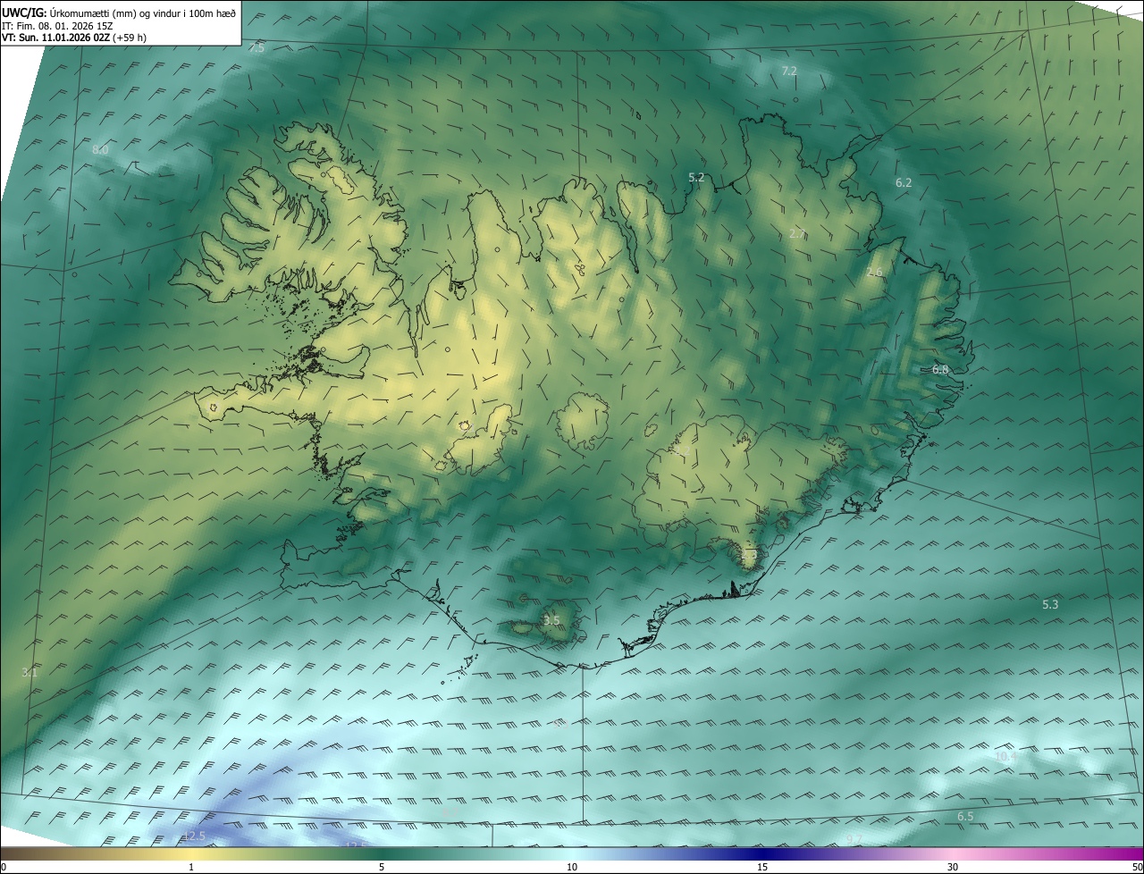Click the '10.4' value over the sea
The height and width of the screenshot is (874, 1144).
(x=1005, y=757)
